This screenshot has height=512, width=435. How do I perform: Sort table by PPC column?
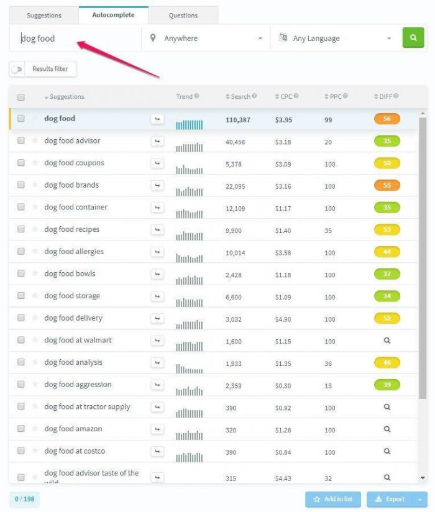coord(333,97)
